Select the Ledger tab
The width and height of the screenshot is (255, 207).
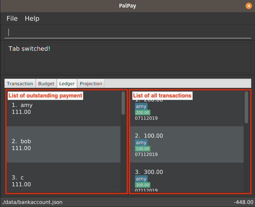click(67, 83)
